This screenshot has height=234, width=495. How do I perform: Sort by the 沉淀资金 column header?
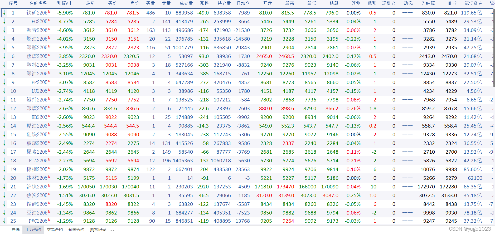(x=473, y=3)
